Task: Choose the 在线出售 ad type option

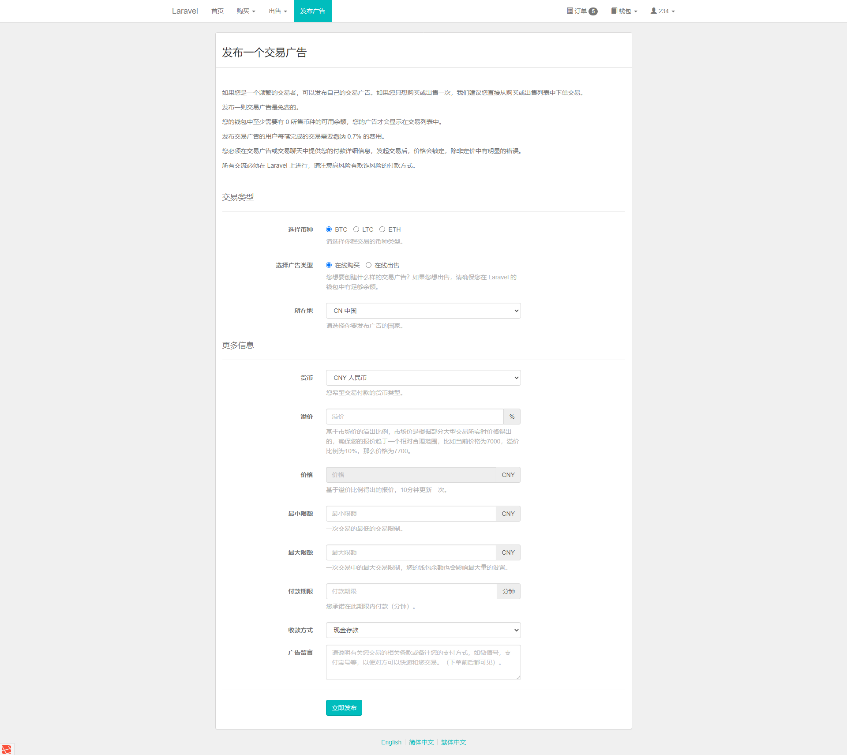Action: [368, 265]
